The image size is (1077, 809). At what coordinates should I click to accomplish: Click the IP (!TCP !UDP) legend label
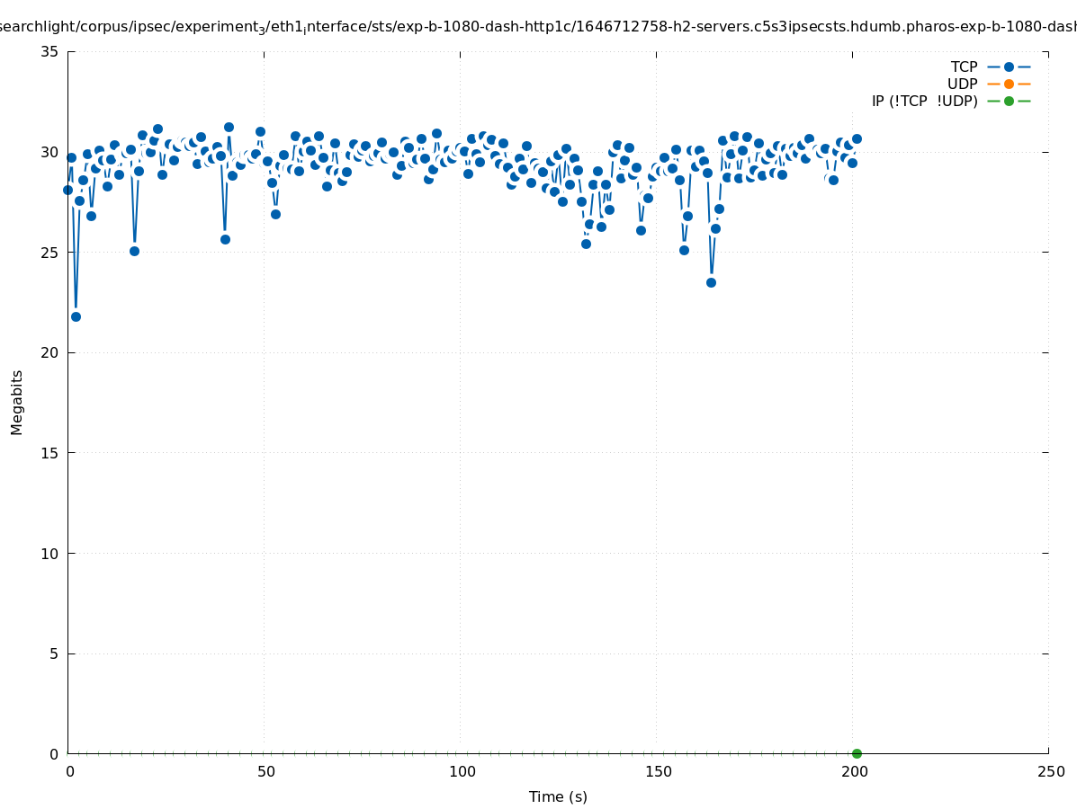pos(924,101)
